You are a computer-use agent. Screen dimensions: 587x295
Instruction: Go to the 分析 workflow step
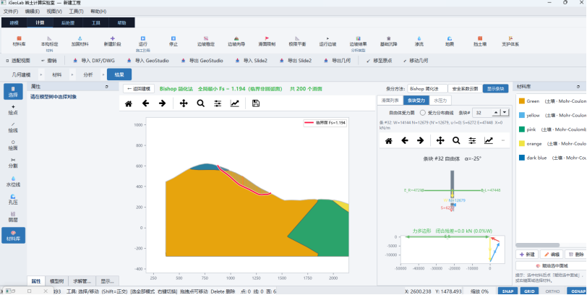click(x=88, y=74)
